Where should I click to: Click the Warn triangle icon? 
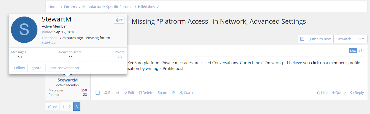pyautogui.click(x=181, y=93)
